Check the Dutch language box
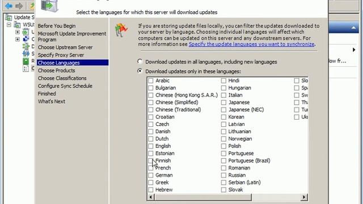 pos(151,139)
